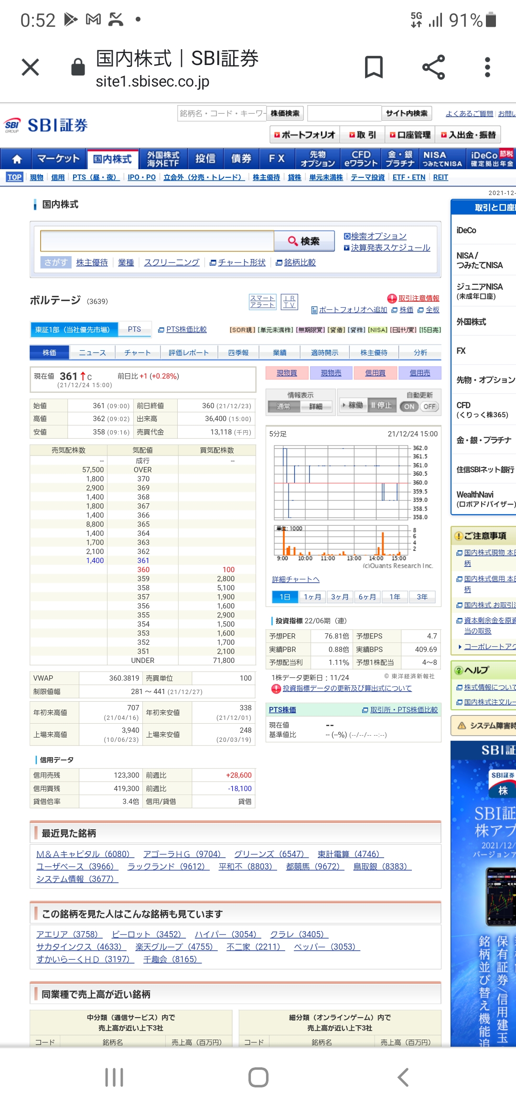Tap Android recent apps button
The height and width of the screenshot is (1107, 516).
pos(114,1077)
